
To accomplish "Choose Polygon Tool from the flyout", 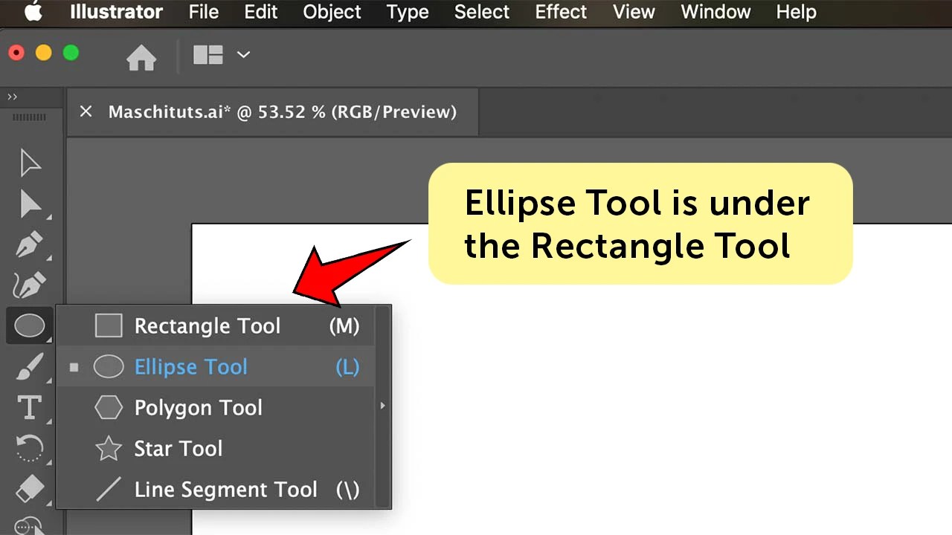I will point(216,407).
